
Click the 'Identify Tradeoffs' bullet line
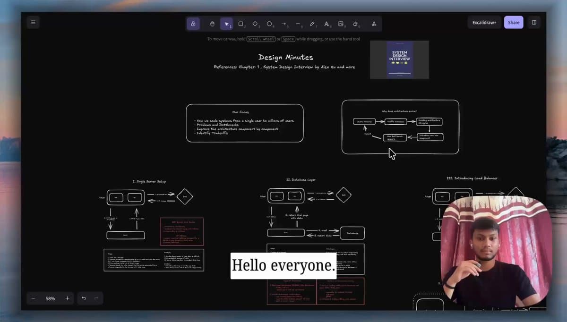(212, 133)
